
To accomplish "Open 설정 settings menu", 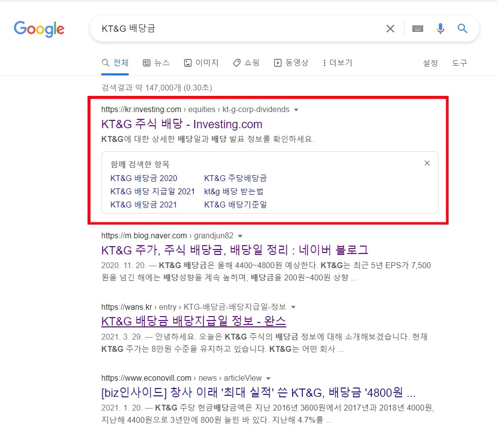I will coord(430,63).
